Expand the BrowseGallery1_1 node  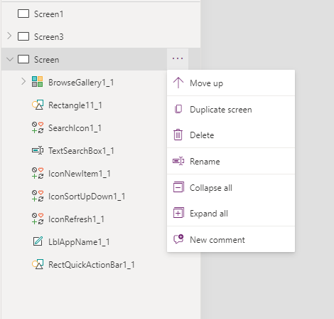[23, 82]
